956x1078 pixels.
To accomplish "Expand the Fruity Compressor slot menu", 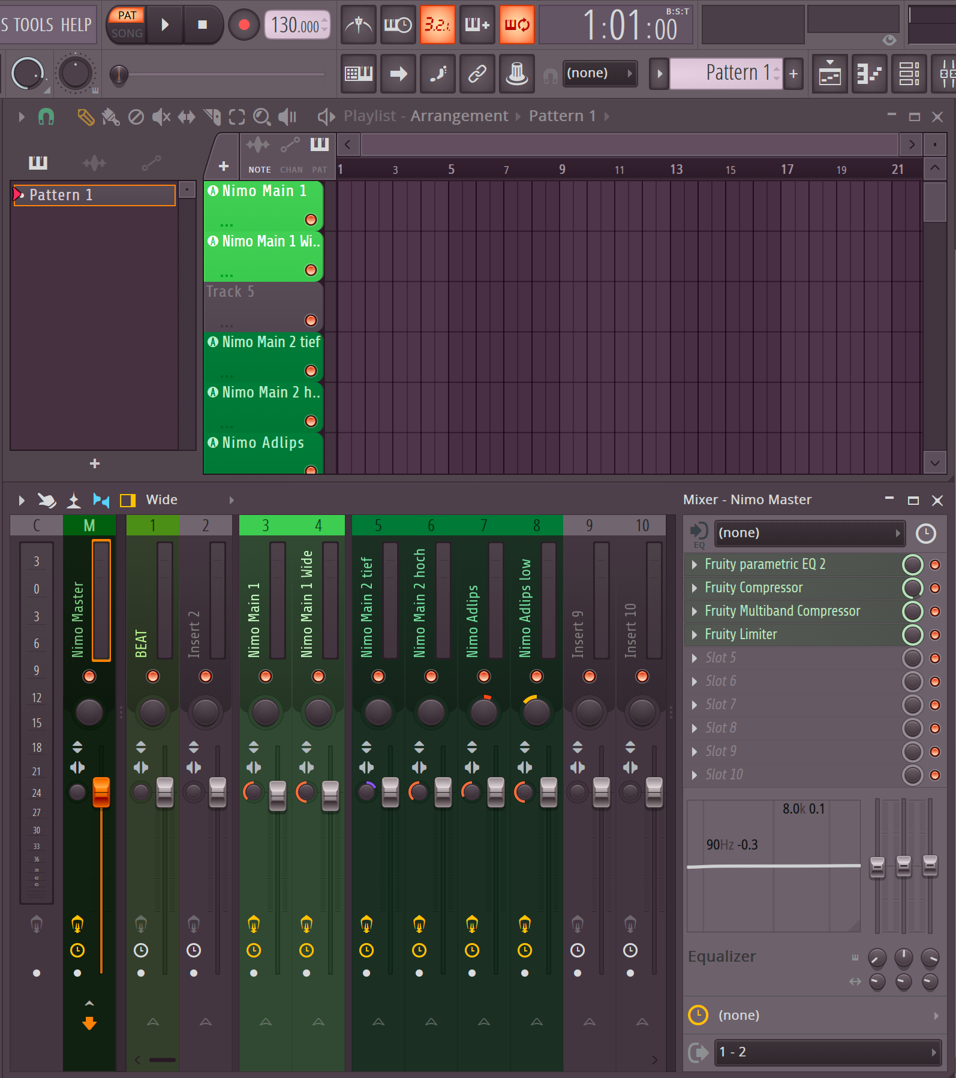I will point(695,588).
